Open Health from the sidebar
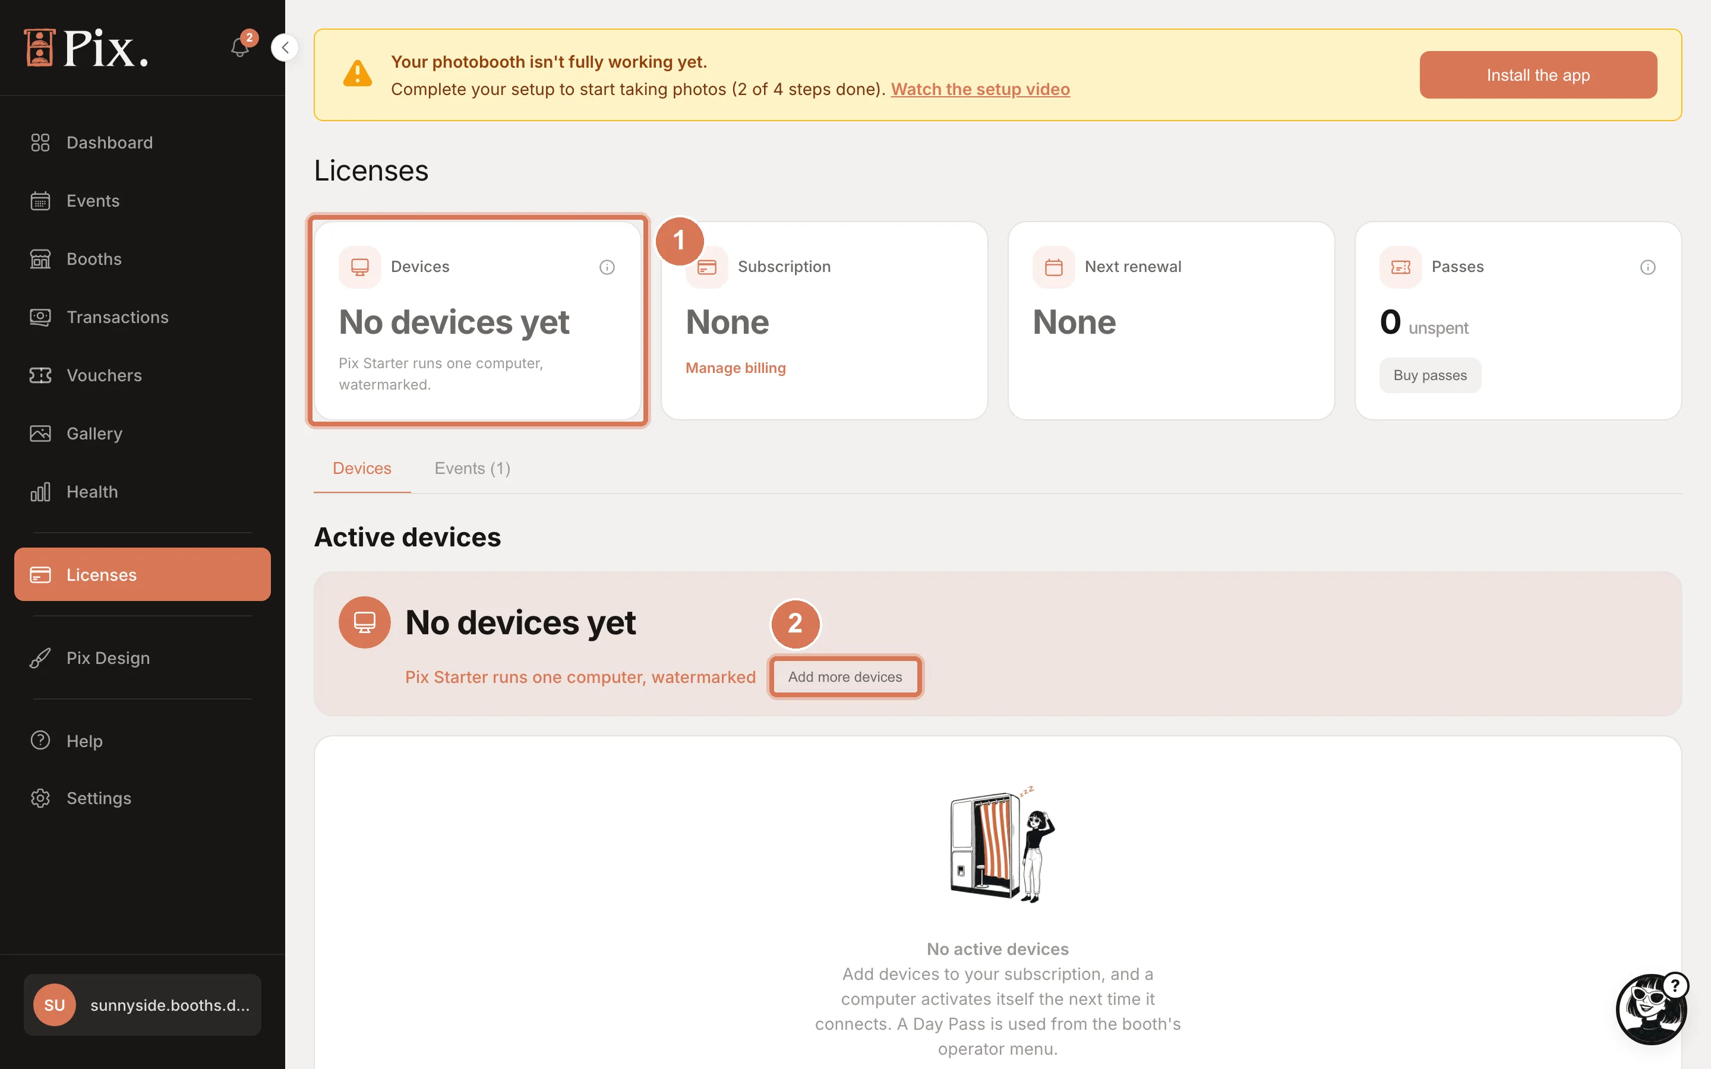Image resolution: width=1711 pixels, height=1069 pixels. coord(142,491)
